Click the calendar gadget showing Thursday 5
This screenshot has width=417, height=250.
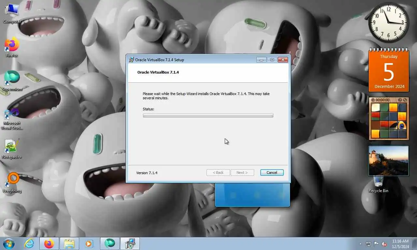(389, 70)
